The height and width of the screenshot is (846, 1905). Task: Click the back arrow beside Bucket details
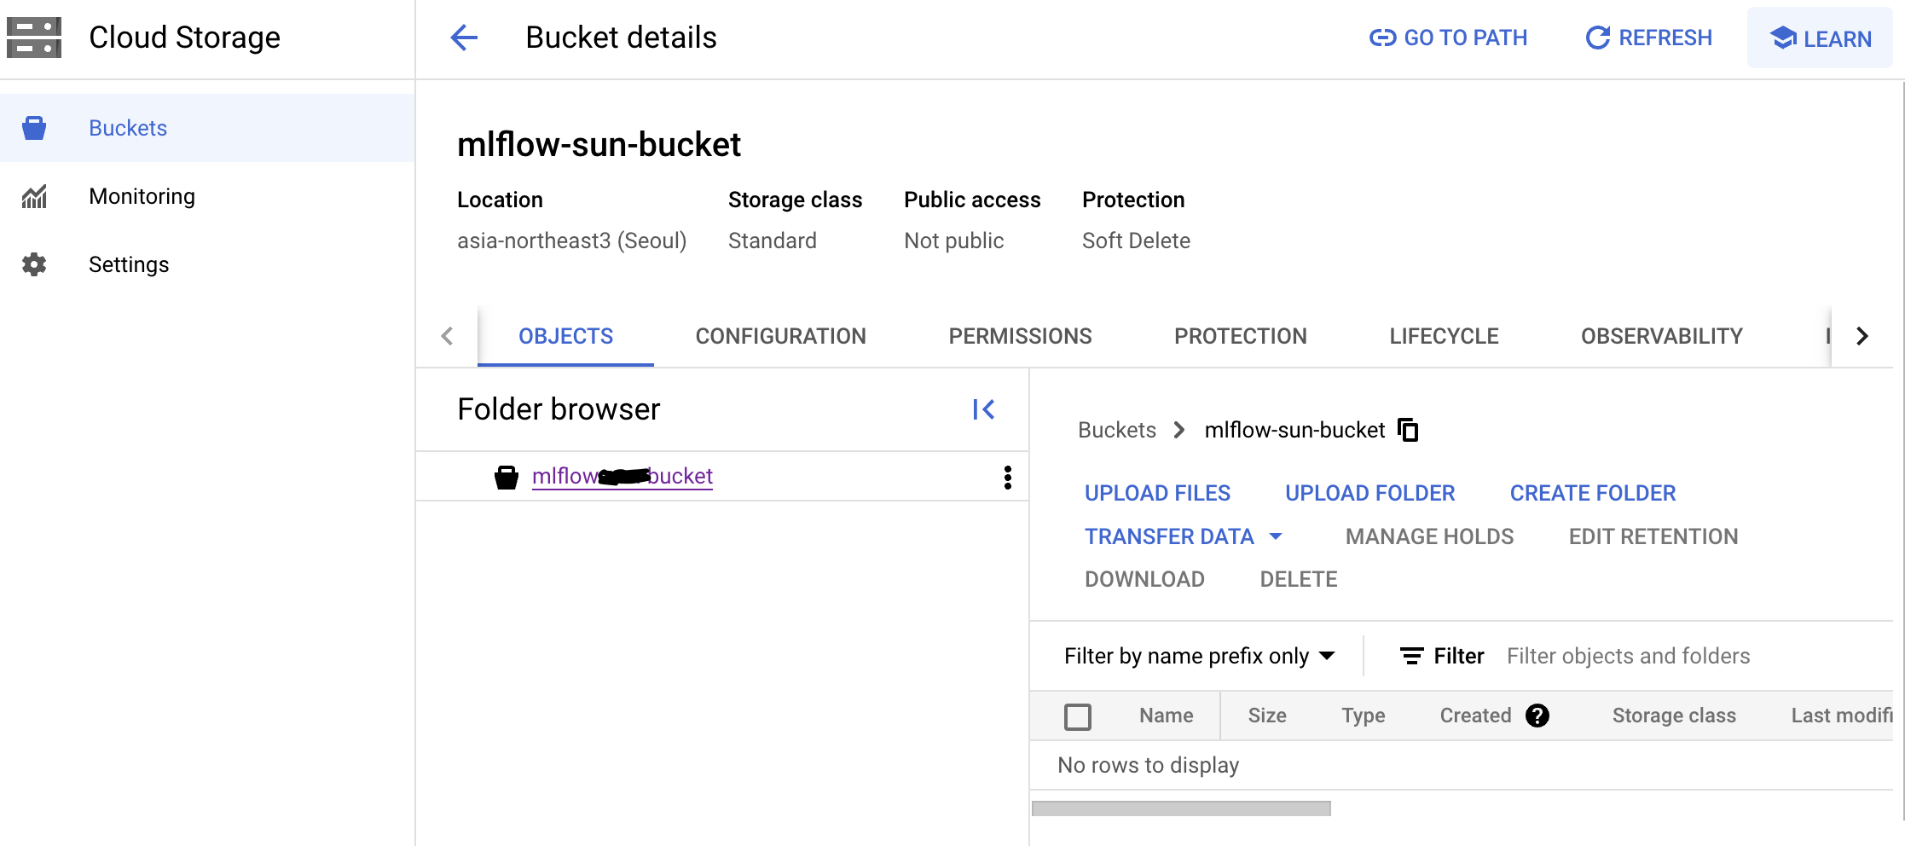(x=464, y=38)
